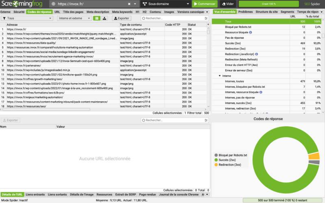Start crawl with the Commencer button
Image resolution: width=325 pixels, height=203 pixels.
coord(205,4)
